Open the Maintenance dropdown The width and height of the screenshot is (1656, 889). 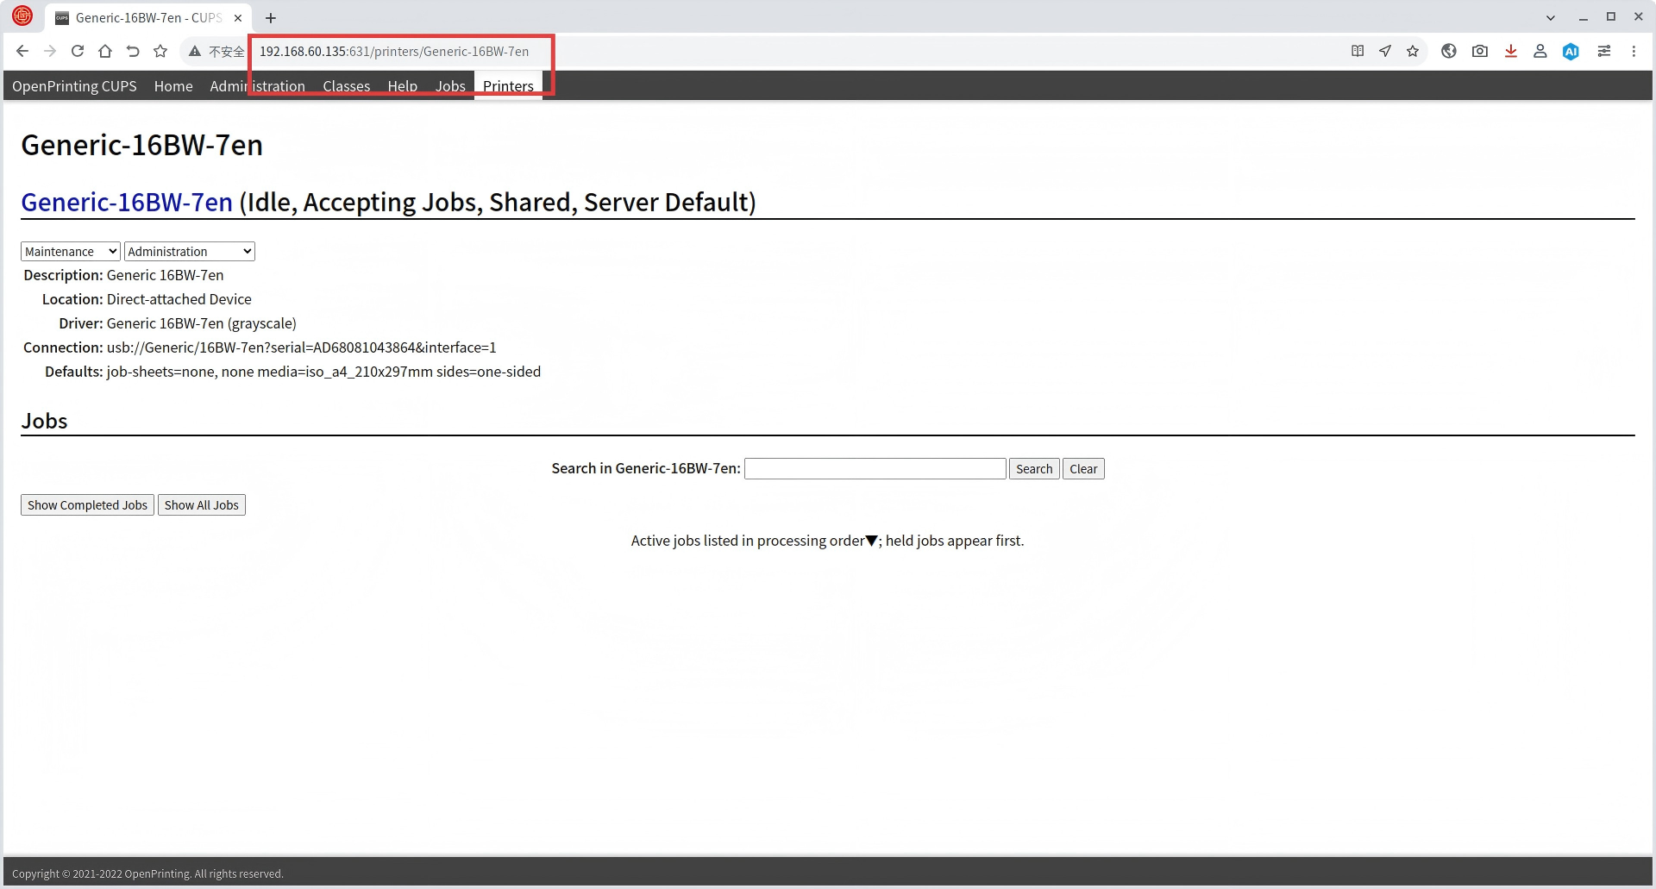click(71, 251)
